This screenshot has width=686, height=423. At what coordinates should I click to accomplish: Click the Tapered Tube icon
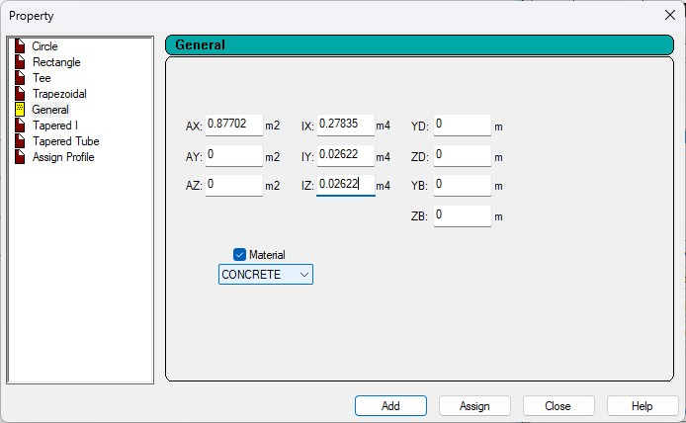coord(20,141)
